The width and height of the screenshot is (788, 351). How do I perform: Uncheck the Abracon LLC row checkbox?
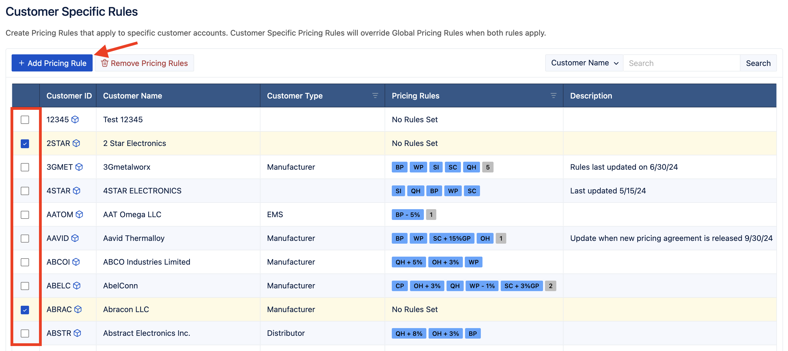pyautogui.click(x=25, y=310)
